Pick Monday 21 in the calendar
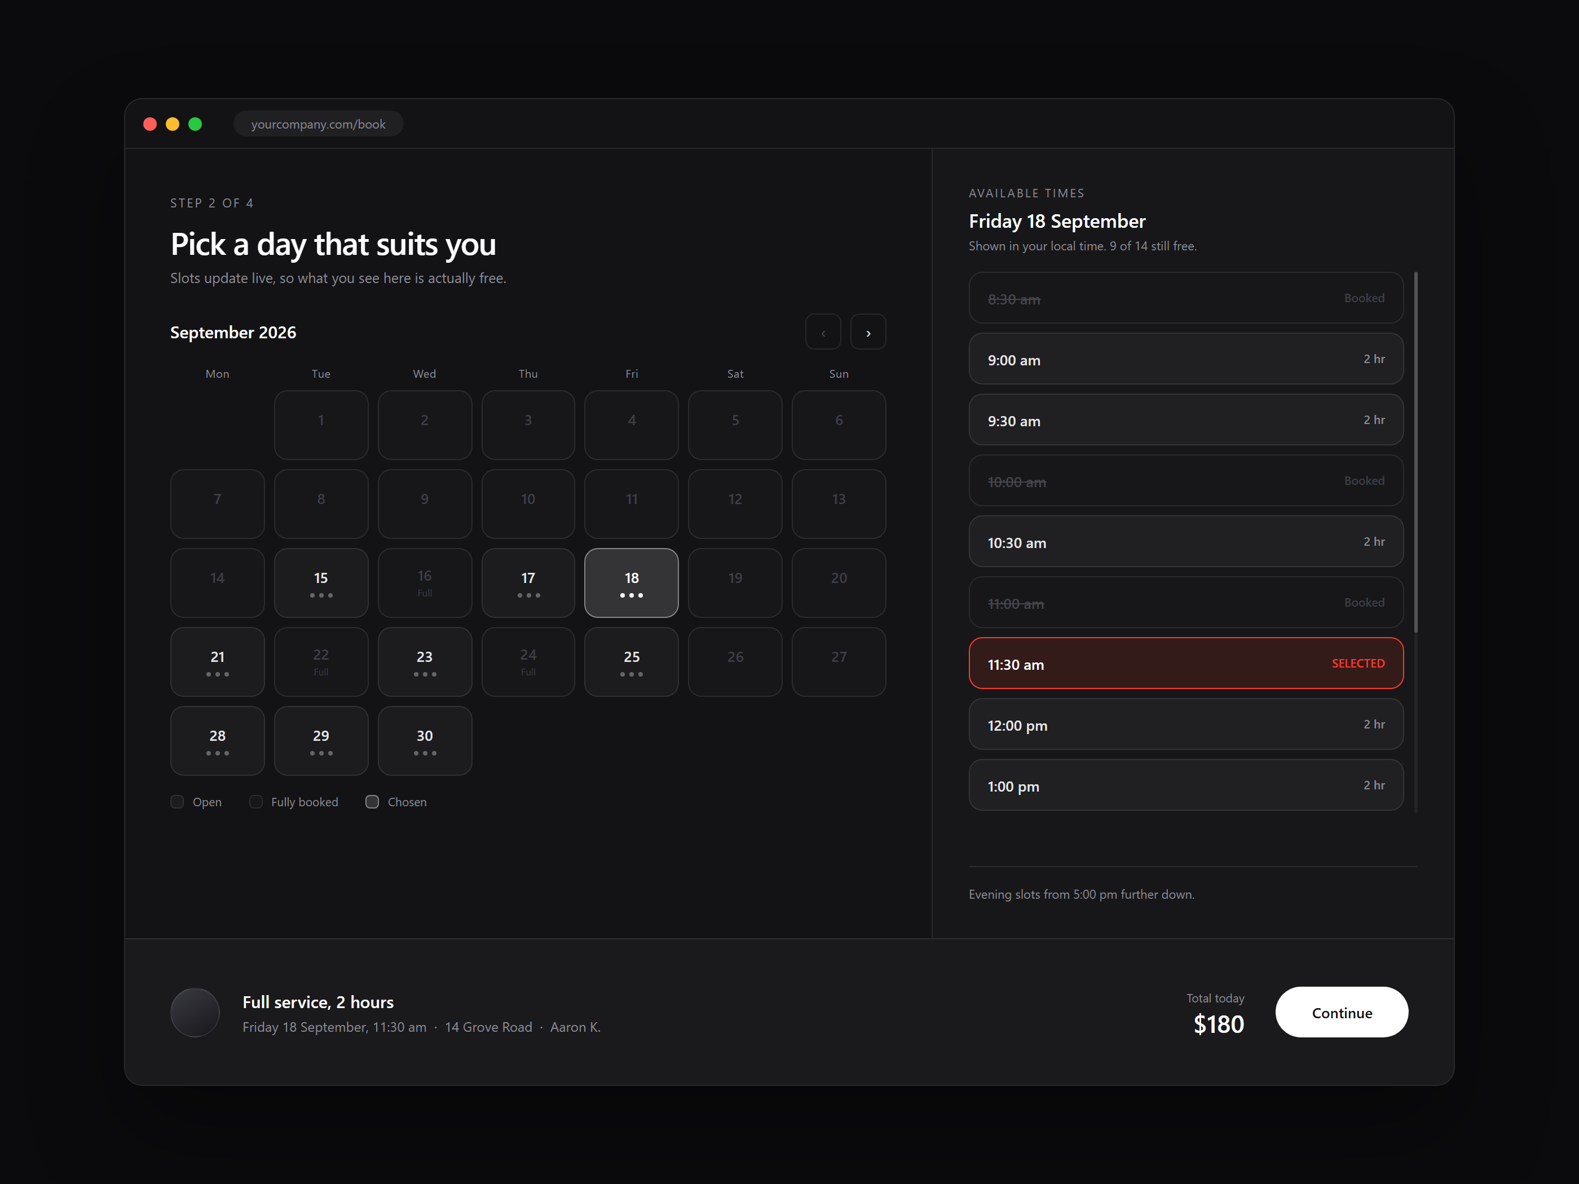This screenshot has width=1579, height=1184. 218,661
